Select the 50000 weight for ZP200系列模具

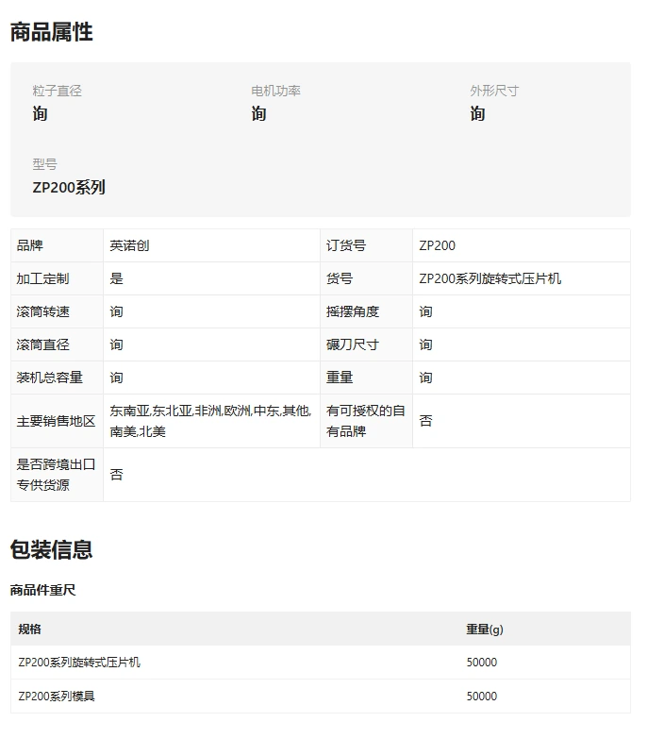[x=482, y=697]
